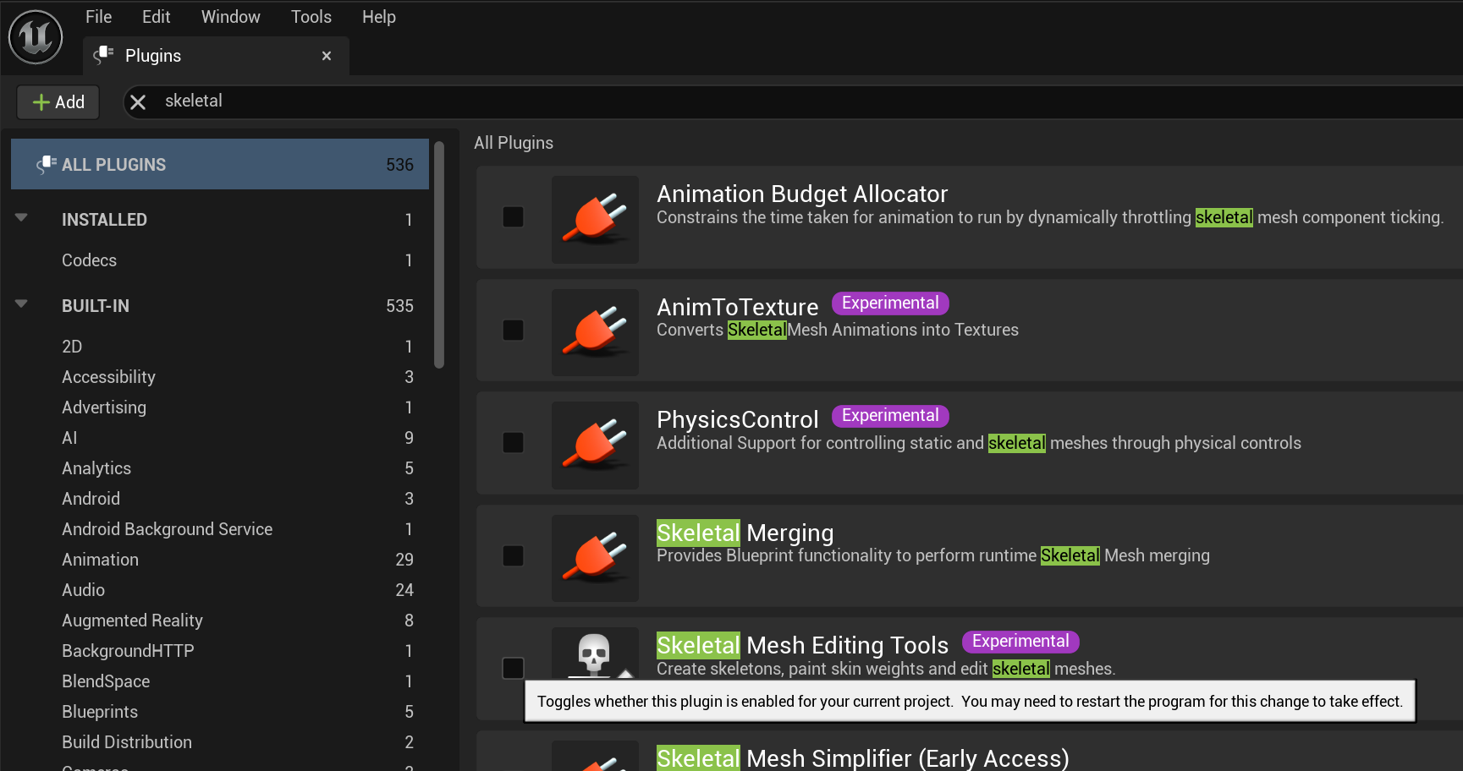Image resolution: width=1463 pixels, height=771 pixels.
Task: Select the Audio category
Action: pos(220,590)
